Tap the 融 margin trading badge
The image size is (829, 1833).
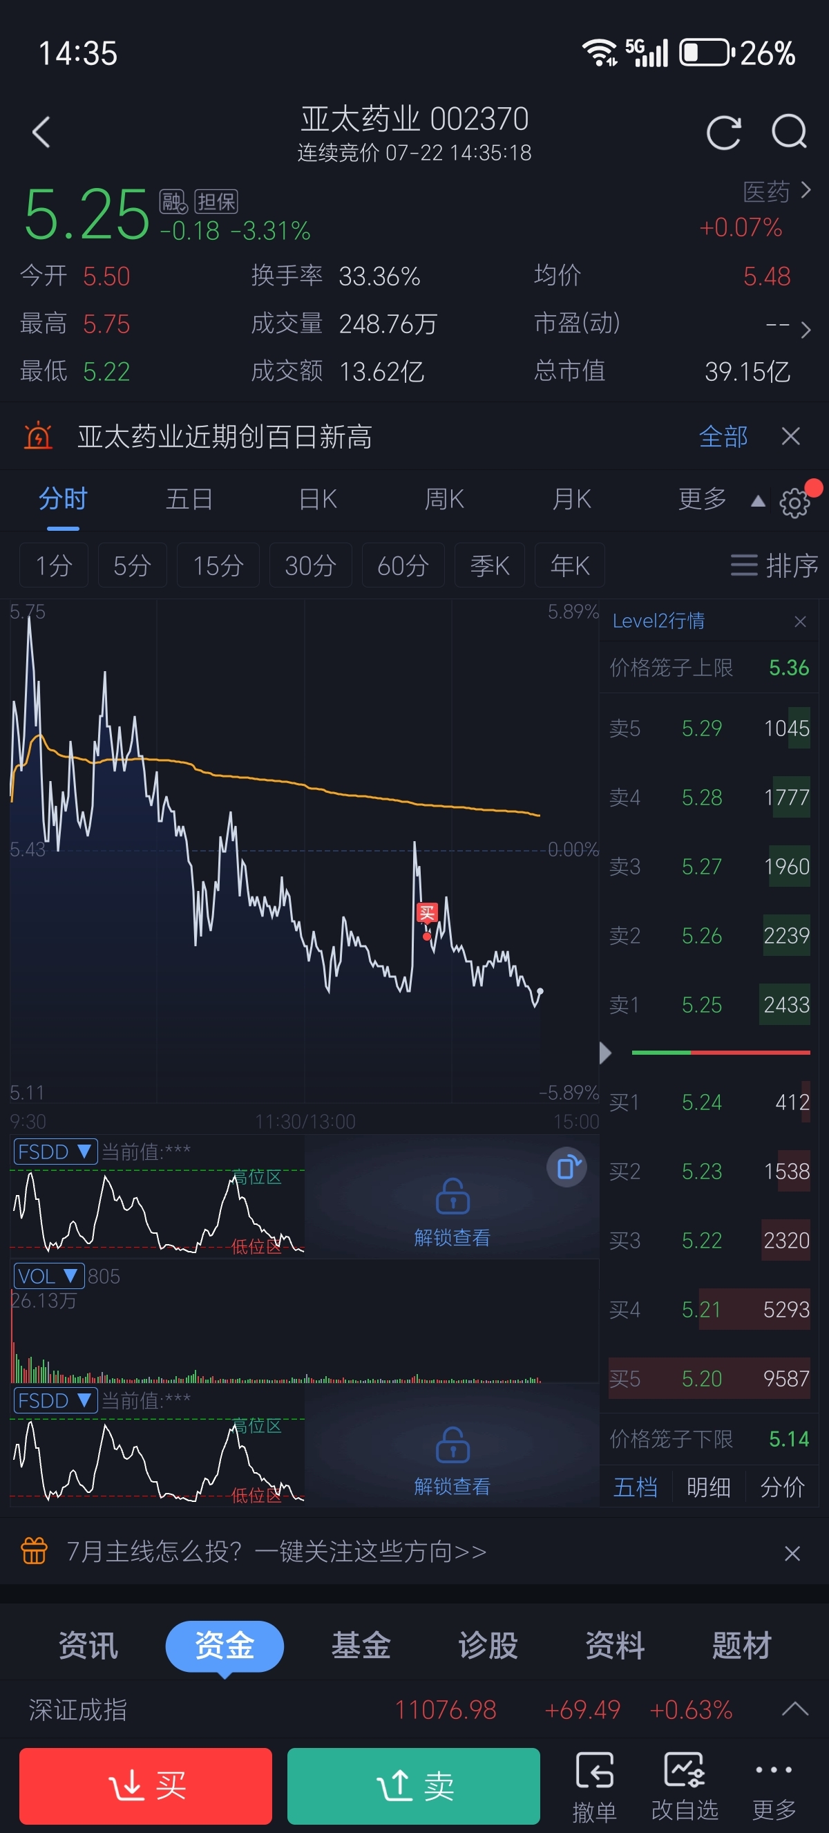point(173,201)
